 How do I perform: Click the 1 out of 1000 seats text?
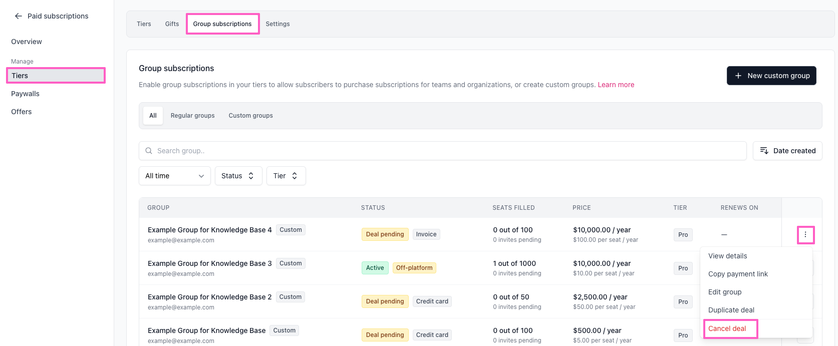[x=514, y=263]
